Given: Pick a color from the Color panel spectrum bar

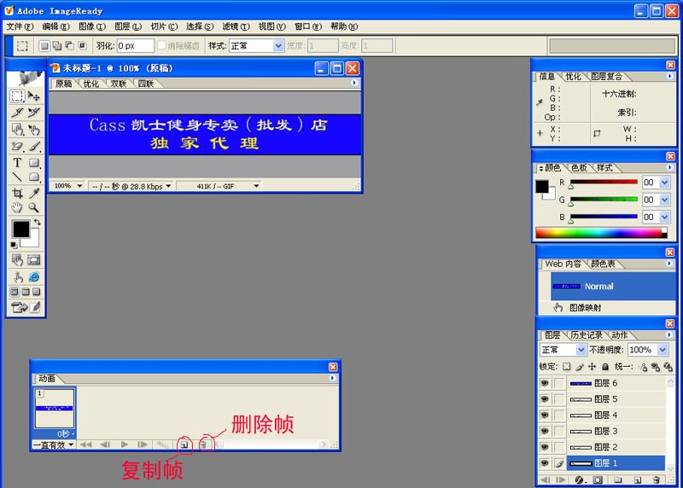Looking at the screenshot, I should coord(601,233).
